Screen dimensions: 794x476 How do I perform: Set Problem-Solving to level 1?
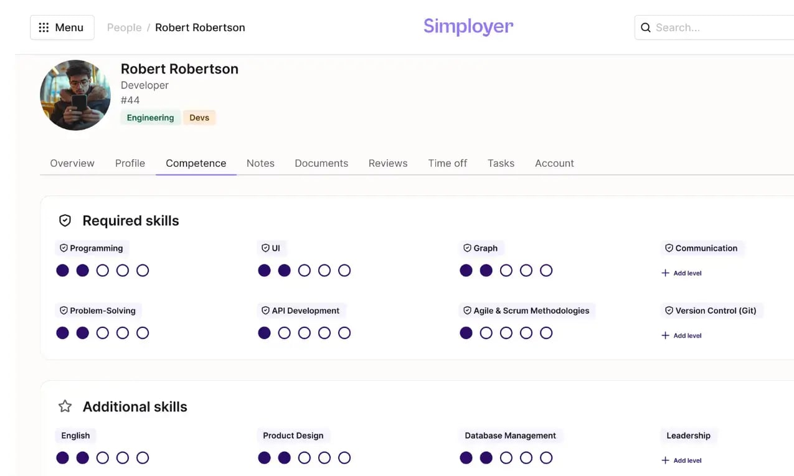pos(62,333)
